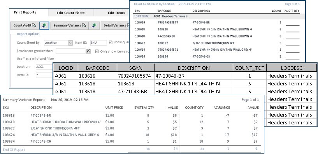The image size is (318, 154).
Task: Select the BARCODE column header in grid
Action: 97,68
